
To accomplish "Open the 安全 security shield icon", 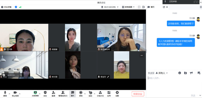I will tap(45, 94).
